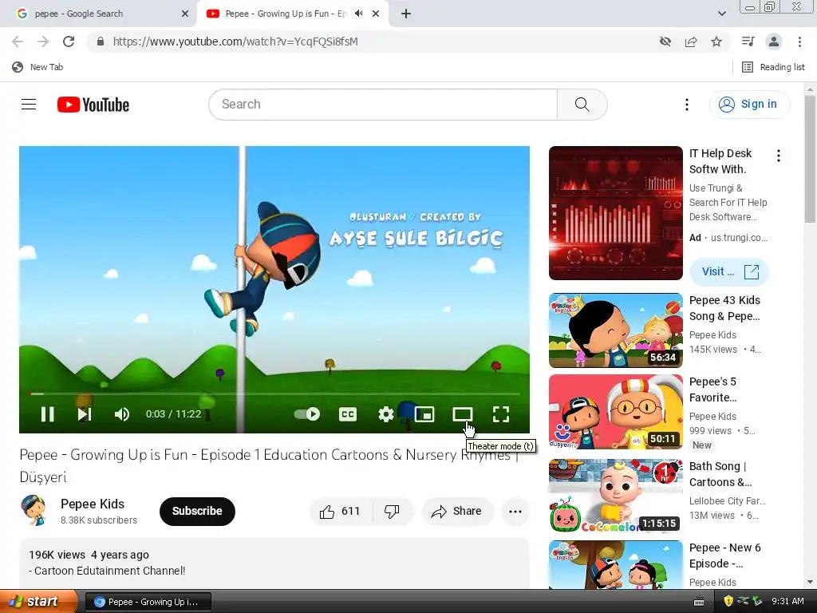Go to YouTube home via logo
The image size is (817, 613).
coord(93,105)
